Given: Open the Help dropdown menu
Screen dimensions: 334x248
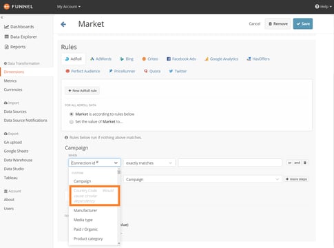Looking at the screenshot, I should click(324, 7).
